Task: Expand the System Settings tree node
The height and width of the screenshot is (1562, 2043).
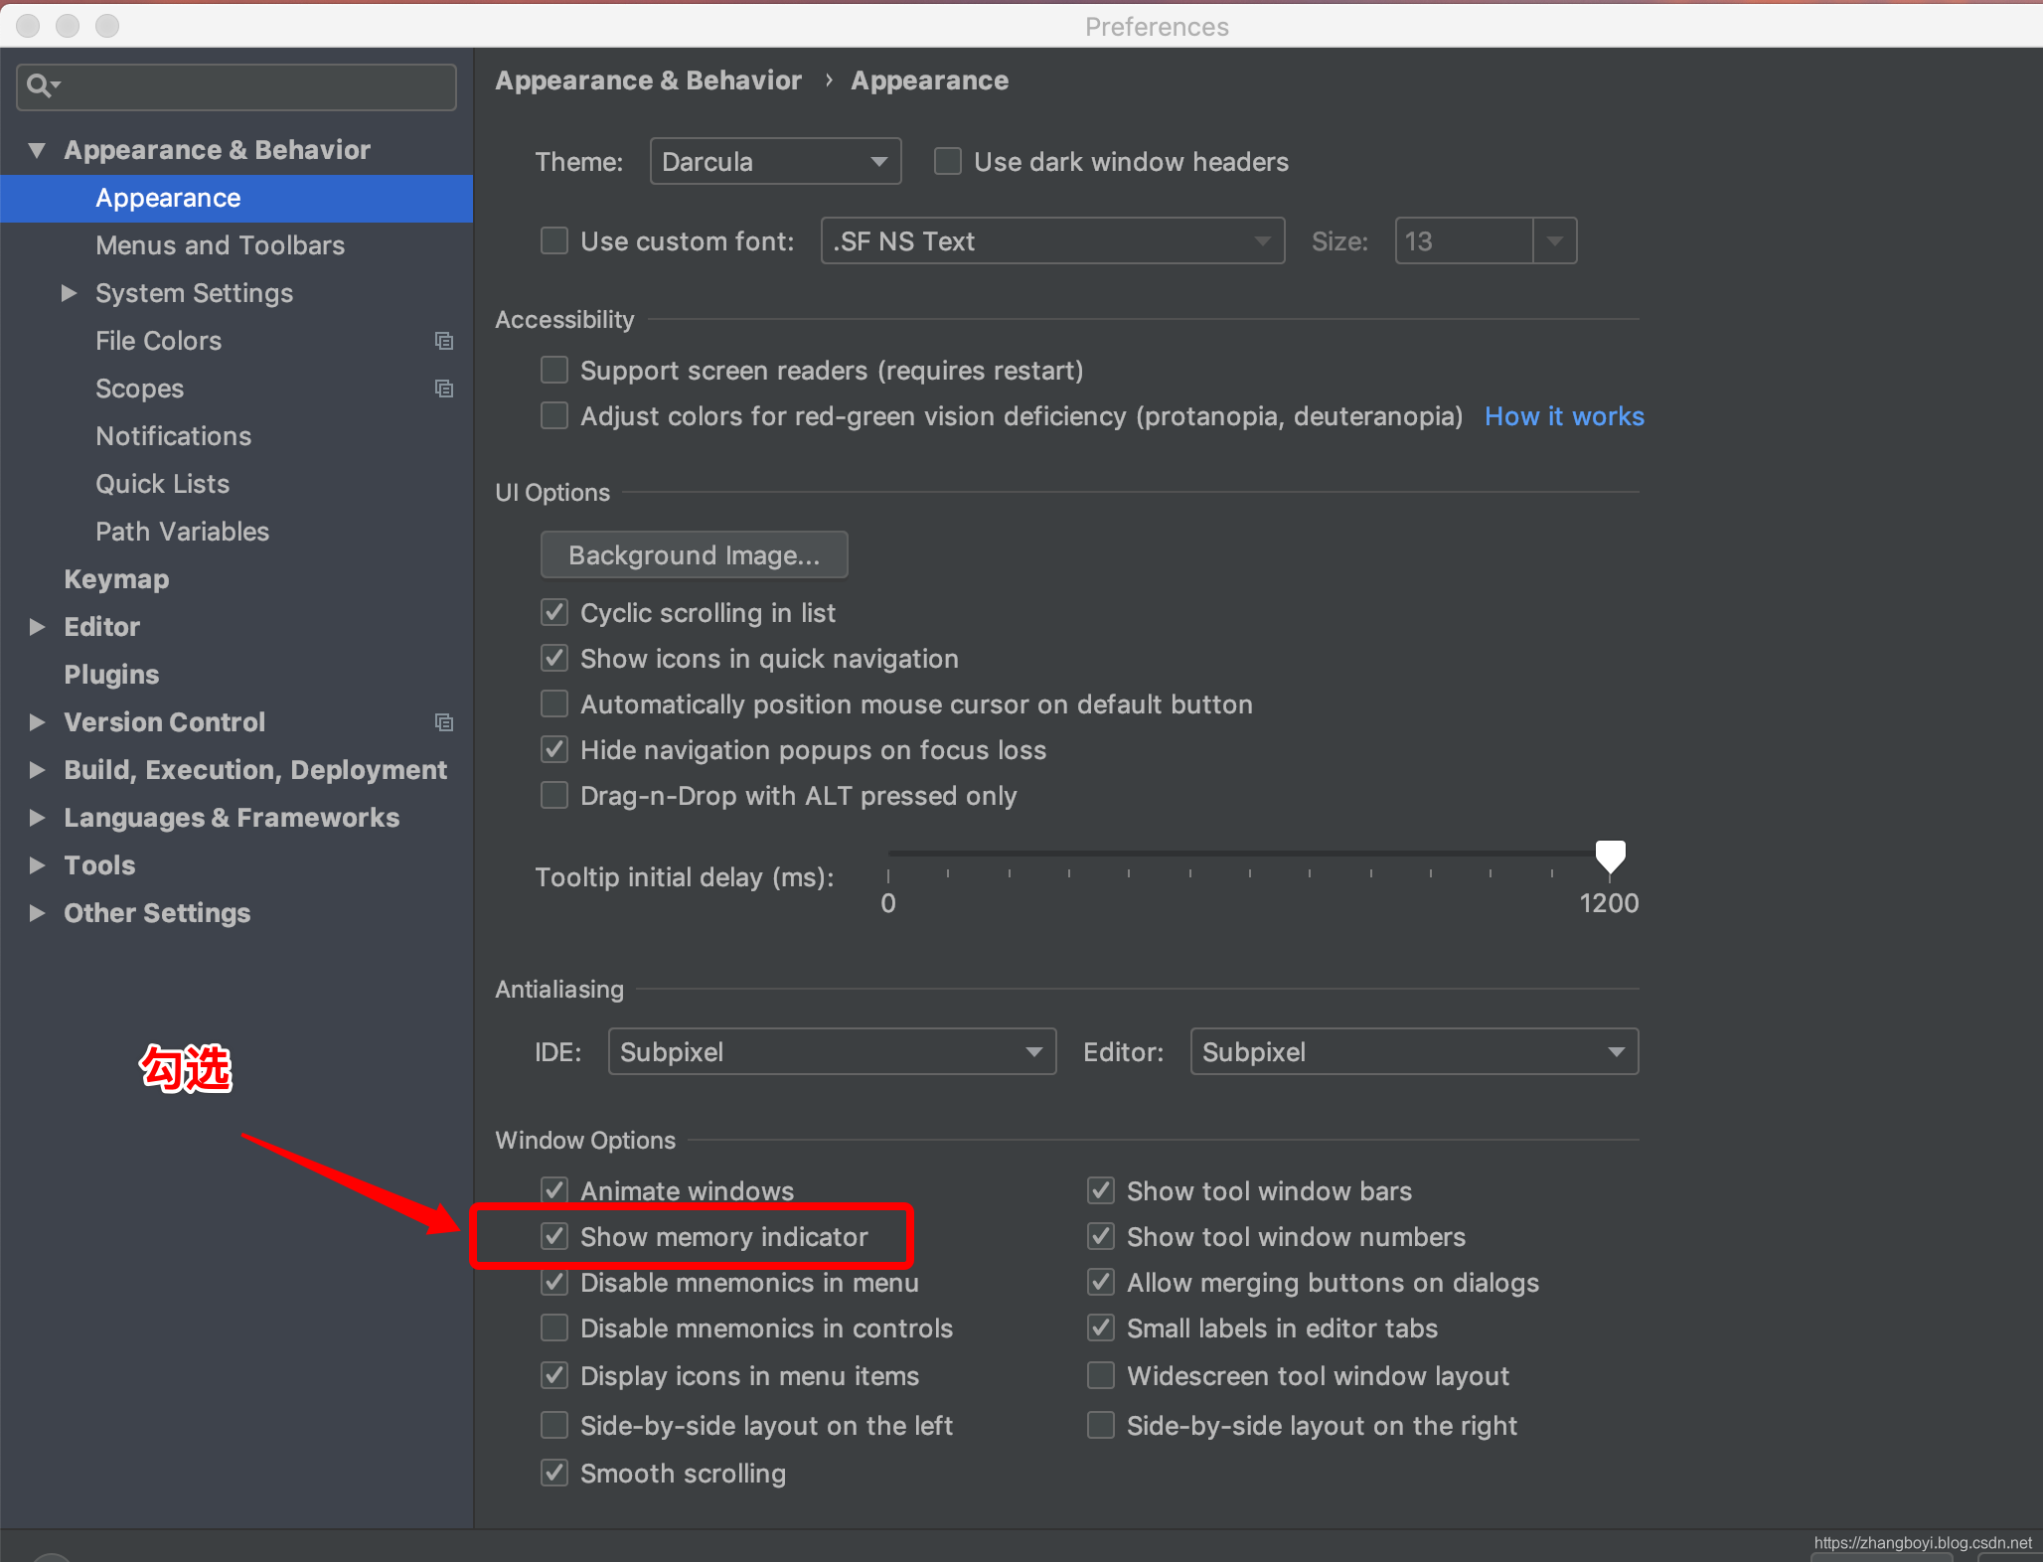Action: (x=68, y=293)
